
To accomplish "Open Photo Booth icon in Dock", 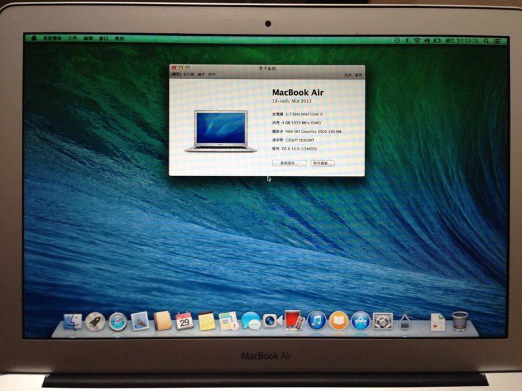I will point(294,321).
